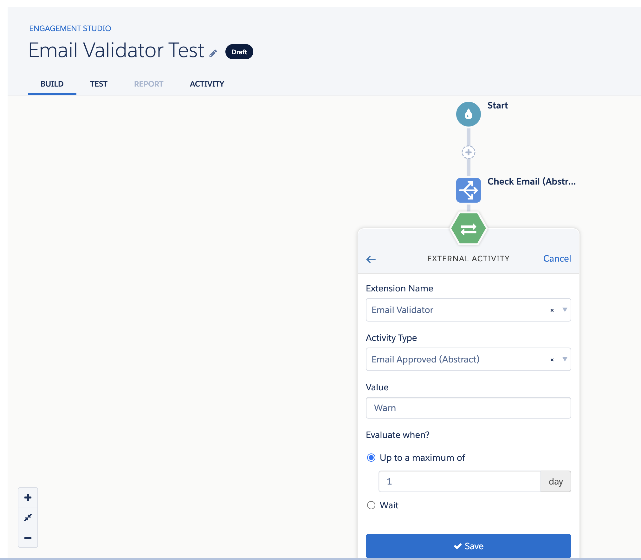
Task: Click the green External Activity hexagon icon
Action: coord(468,229)
